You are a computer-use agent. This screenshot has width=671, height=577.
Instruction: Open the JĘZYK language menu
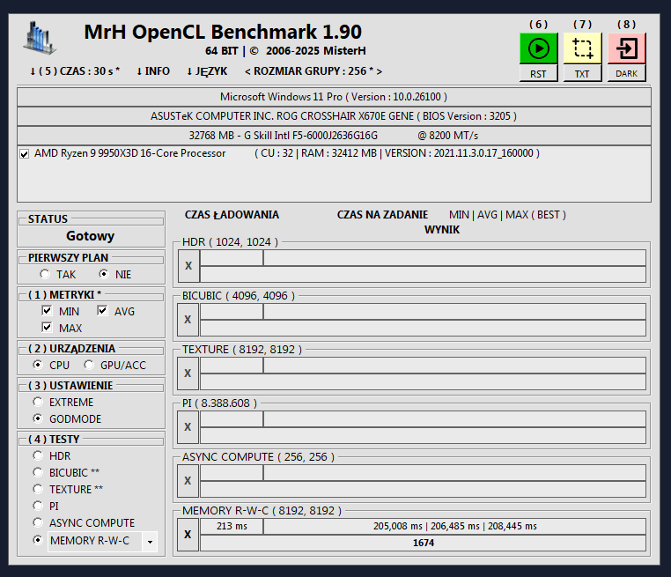click(x=207, y=71)
